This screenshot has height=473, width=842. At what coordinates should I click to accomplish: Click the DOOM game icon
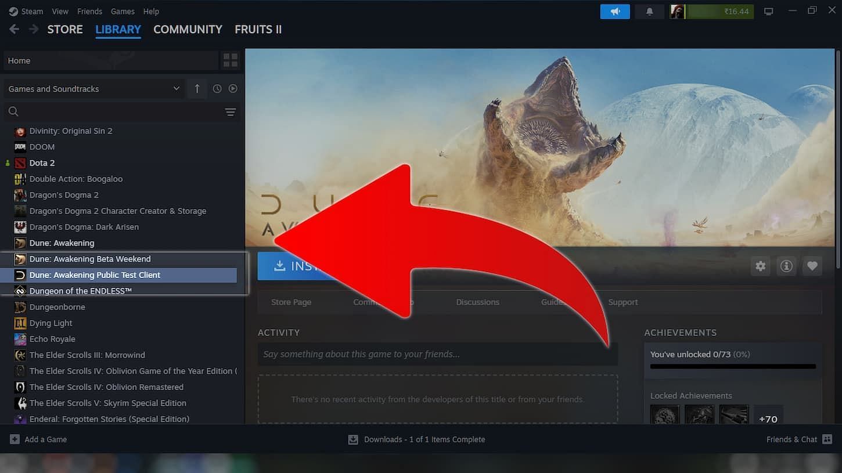(20, 147)
